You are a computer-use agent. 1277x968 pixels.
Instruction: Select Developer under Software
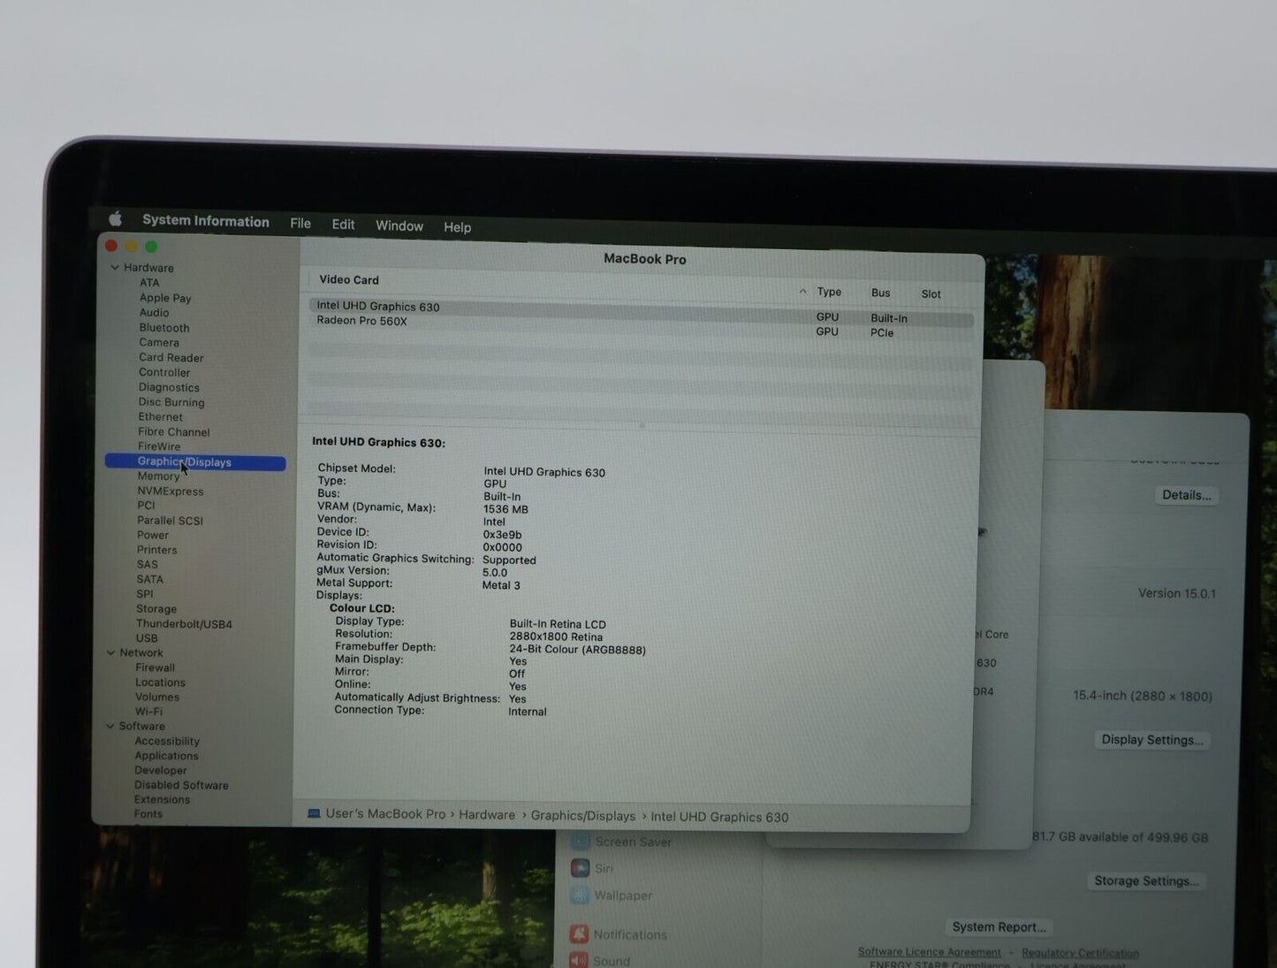[161, 771]
